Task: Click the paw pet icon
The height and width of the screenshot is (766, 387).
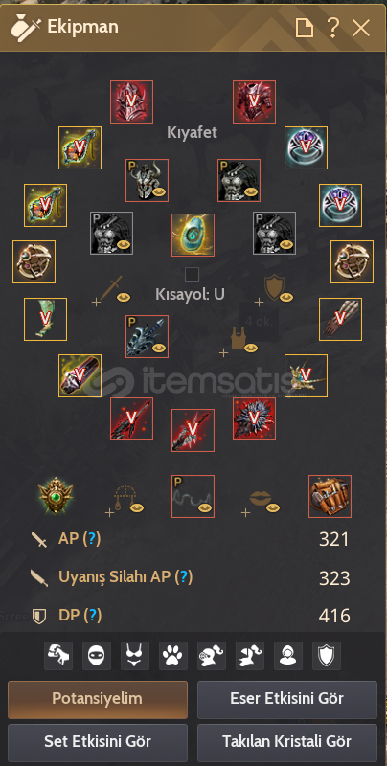Action: point(173,656)
